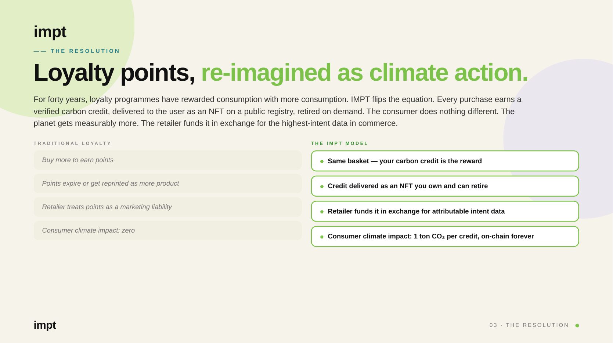Click the dash mark before 'THE RESOLUTION'
Image resolution: width=613 pixels, height=343 pixels.
click(40, 51)
